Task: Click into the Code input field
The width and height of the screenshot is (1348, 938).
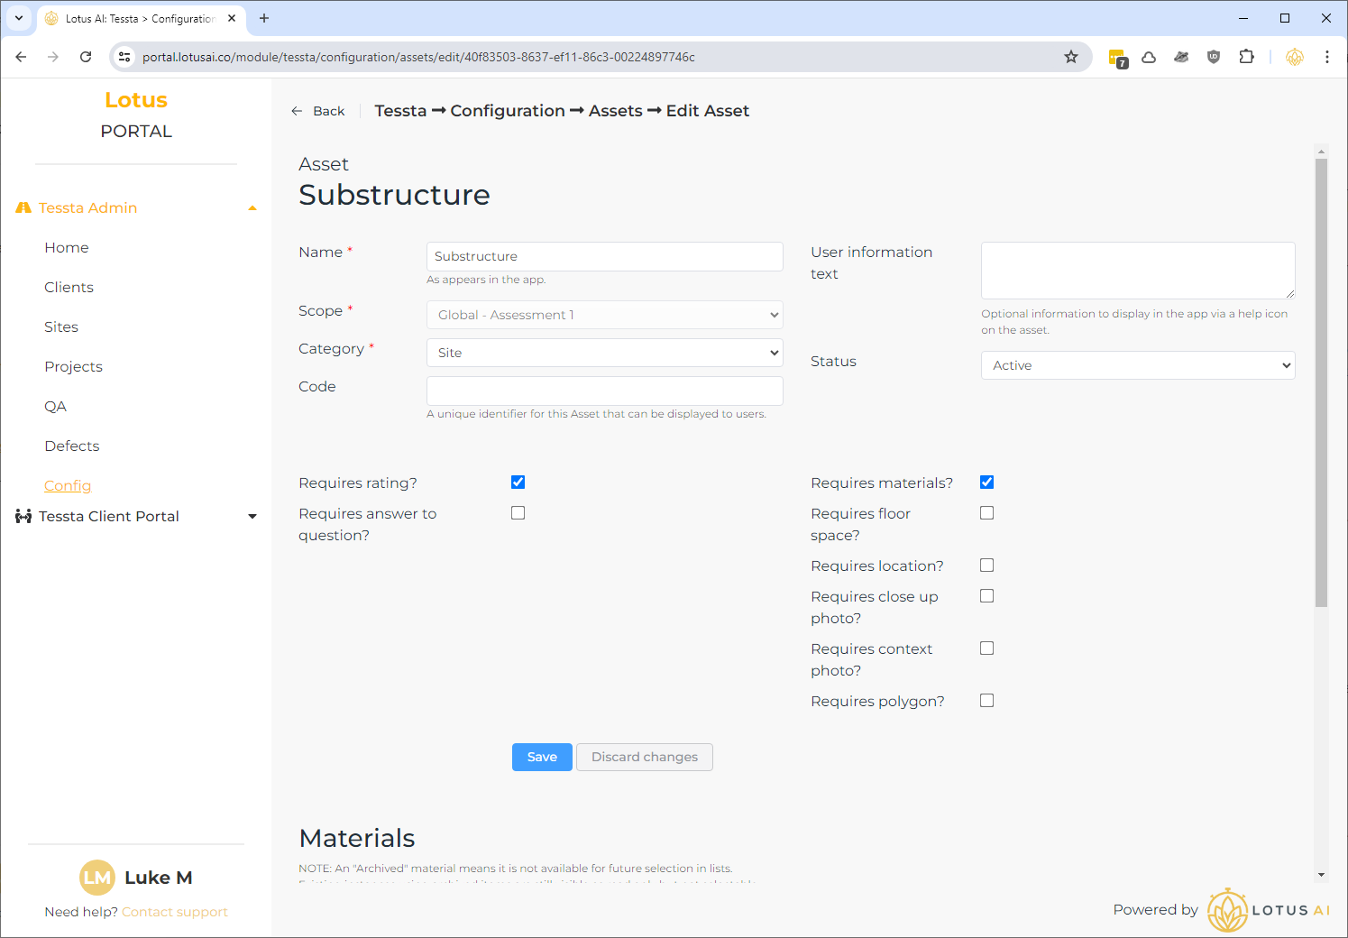Action: pyautogui.click(x=604, y=391)
